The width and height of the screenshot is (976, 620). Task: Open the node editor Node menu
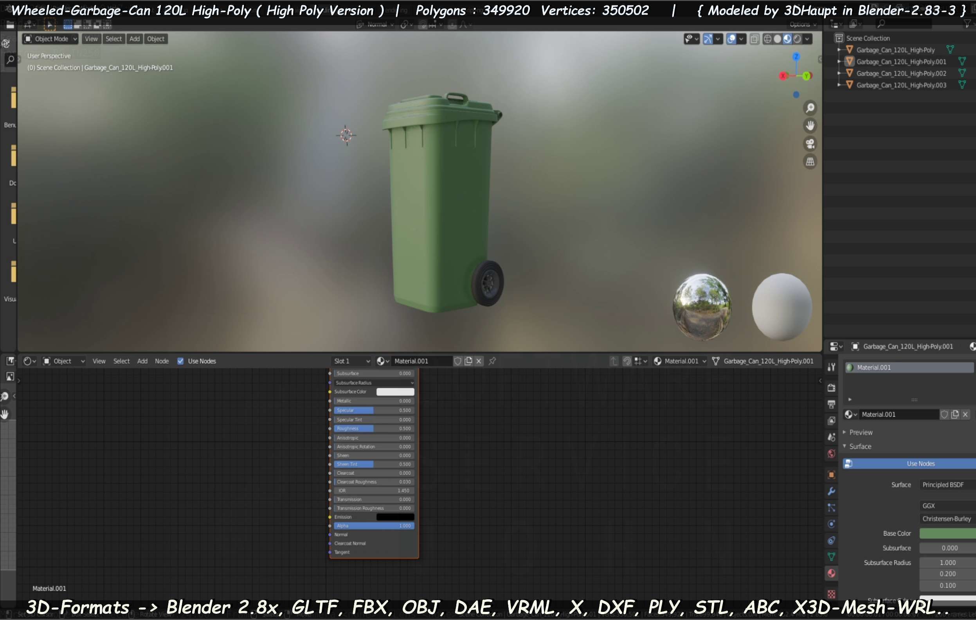[162, 361]
